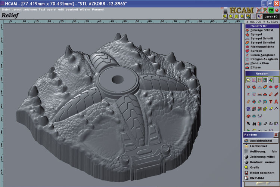Click the magnifier icon with the X

242,16
